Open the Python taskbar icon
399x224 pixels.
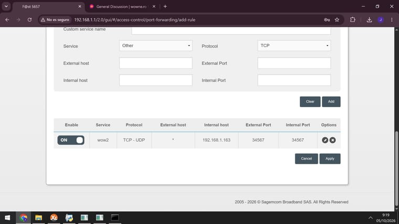69,218
